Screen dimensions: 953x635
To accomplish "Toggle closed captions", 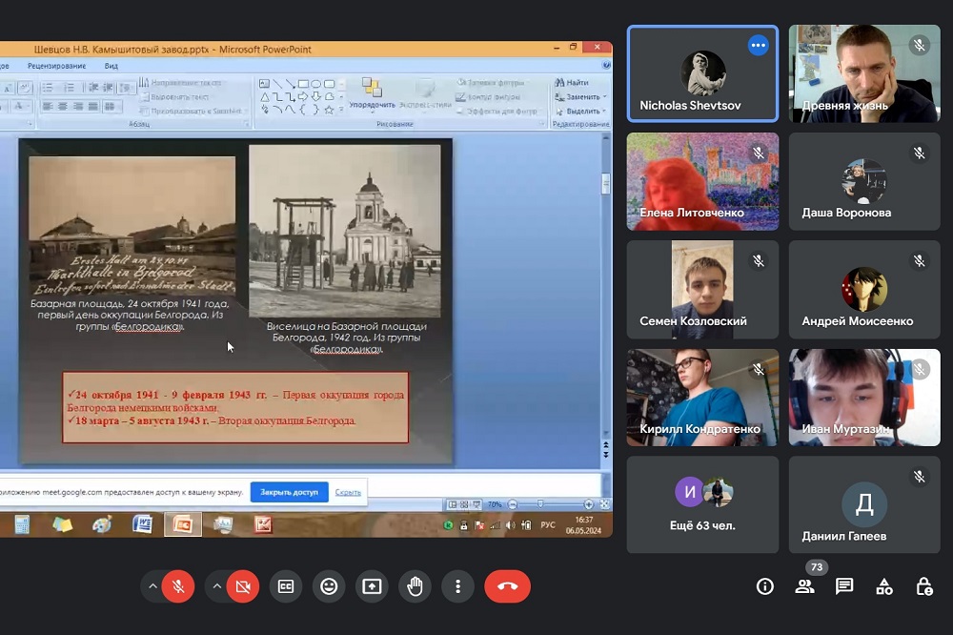I will point(285,586).
